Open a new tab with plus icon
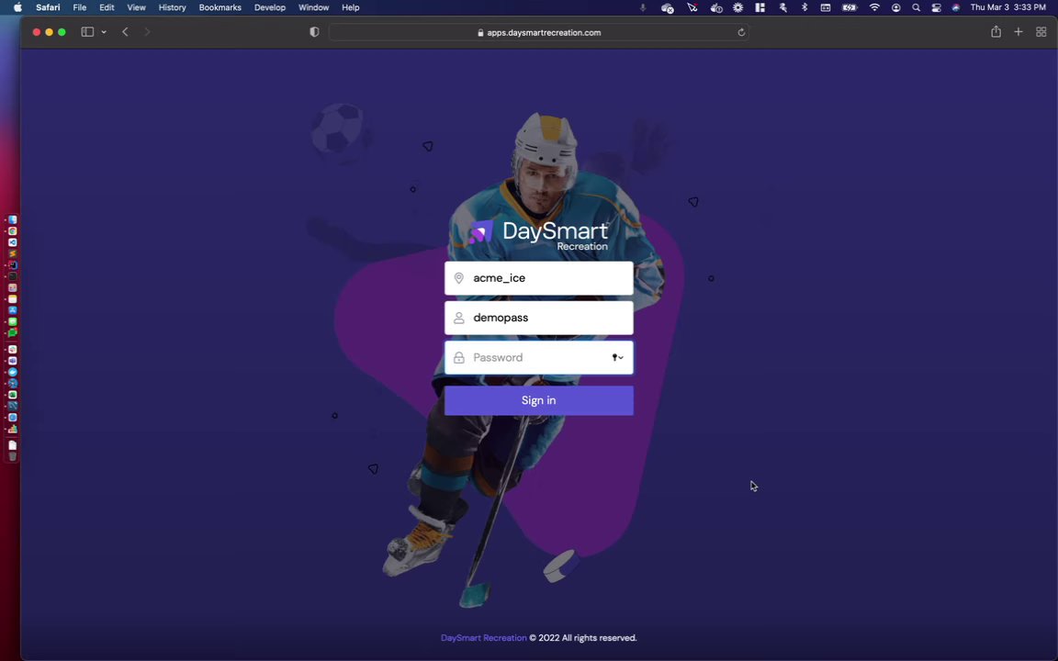 point(1019,32)
